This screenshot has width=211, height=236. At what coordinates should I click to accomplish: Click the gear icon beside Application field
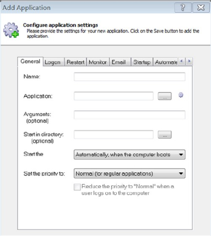coord(181,95)
